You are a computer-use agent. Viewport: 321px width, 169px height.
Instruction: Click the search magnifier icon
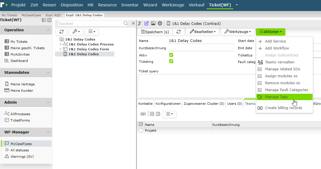[x=126, y=23]
